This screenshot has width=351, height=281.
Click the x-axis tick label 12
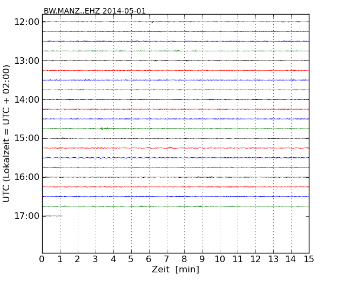[x=255, y=259]
